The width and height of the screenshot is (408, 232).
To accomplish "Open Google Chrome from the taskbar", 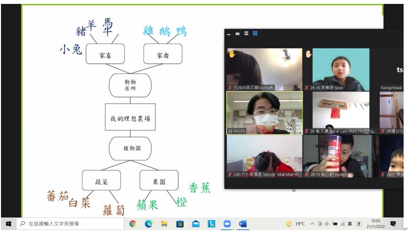I will (133, 224).
